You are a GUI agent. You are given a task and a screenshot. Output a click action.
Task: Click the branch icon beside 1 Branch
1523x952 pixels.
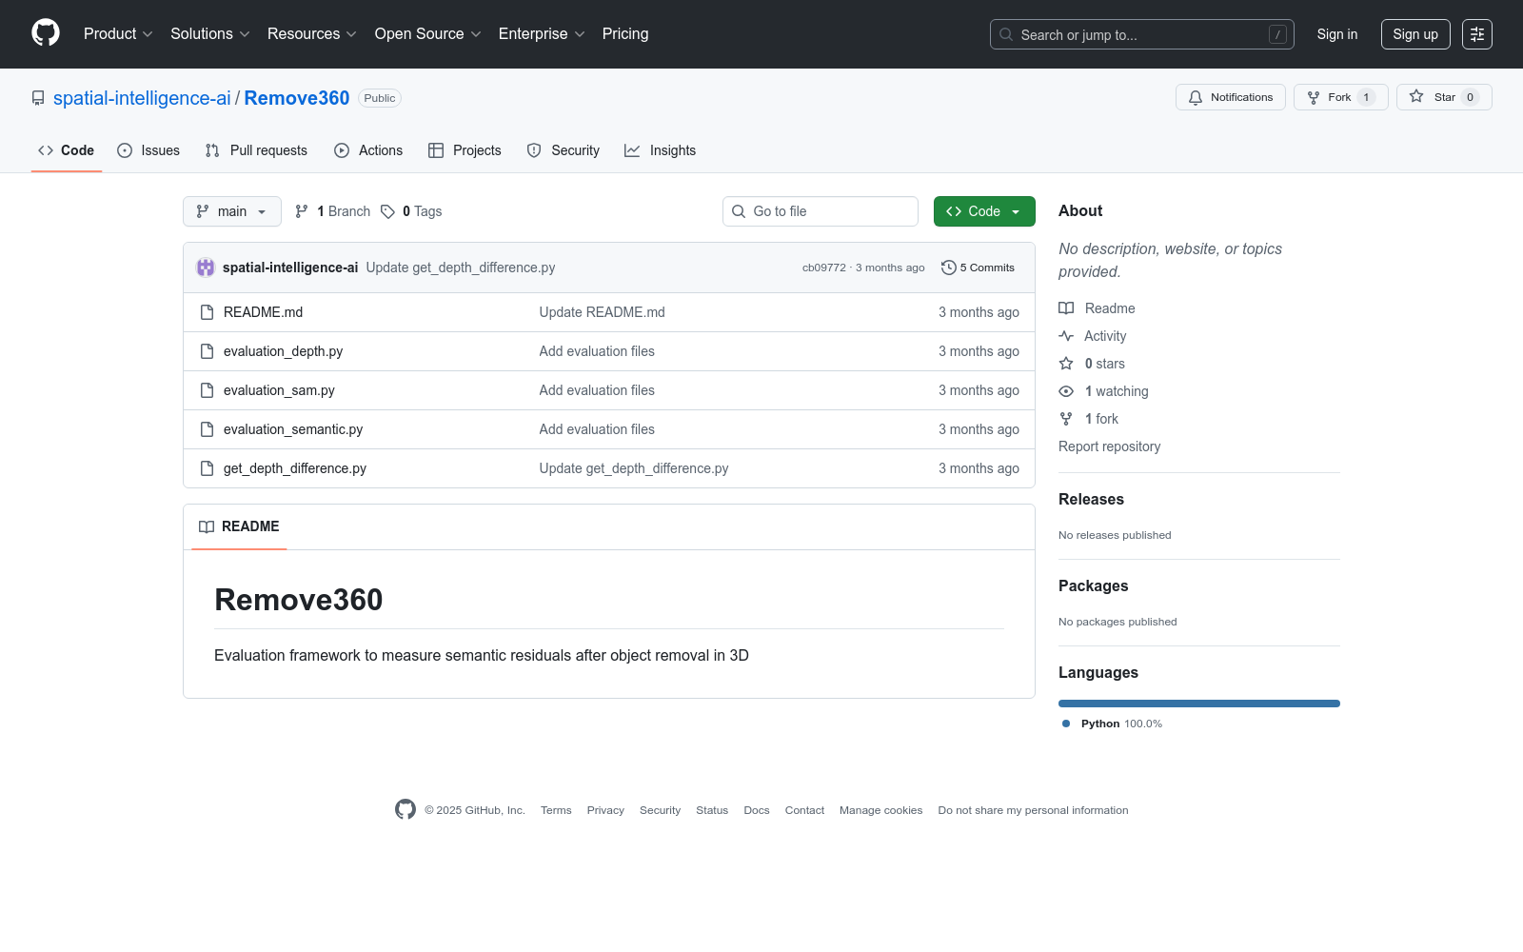point(302,211)
